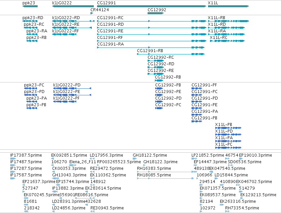Select protein CG12991-PB
Screen dimensions: 281x213
(x=204, y=118)
